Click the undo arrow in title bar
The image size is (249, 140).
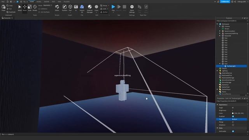tap(24, 2)
